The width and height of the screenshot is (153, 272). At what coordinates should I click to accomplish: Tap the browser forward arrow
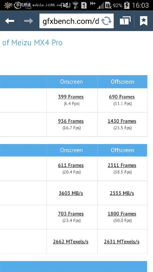(28, 21)
